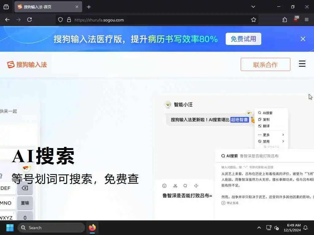Open the network status tray icon
314x235 pixels.
269,228
